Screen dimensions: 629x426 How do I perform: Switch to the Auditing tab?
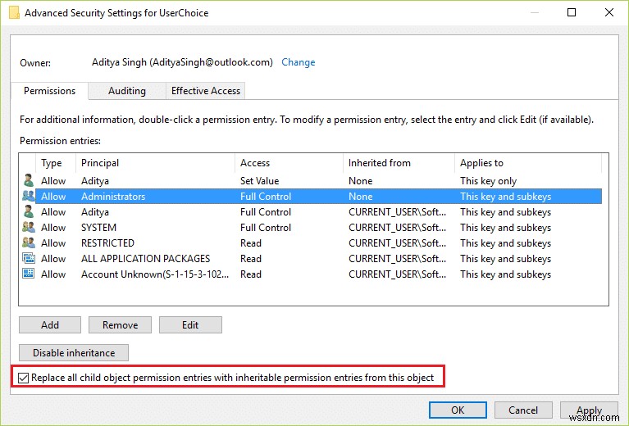[127, 91]
